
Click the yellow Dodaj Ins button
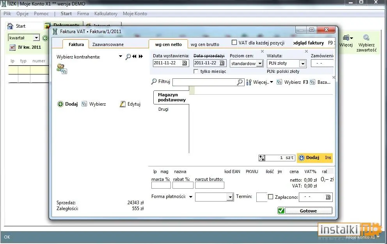point(315,157)
